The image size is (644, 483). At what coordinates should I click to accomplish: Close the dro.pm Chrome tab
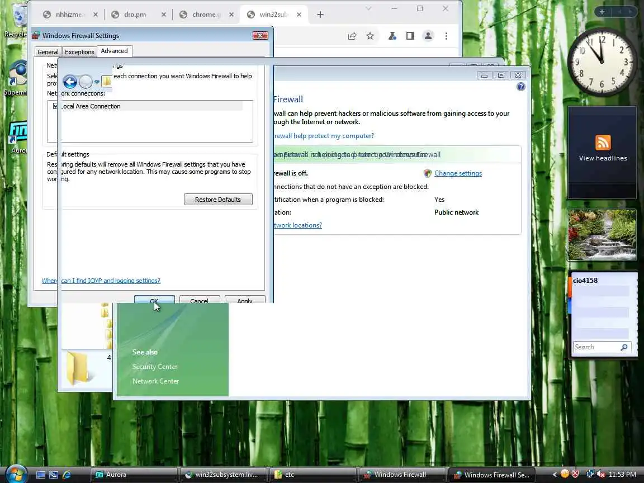[x=163, y=15]
